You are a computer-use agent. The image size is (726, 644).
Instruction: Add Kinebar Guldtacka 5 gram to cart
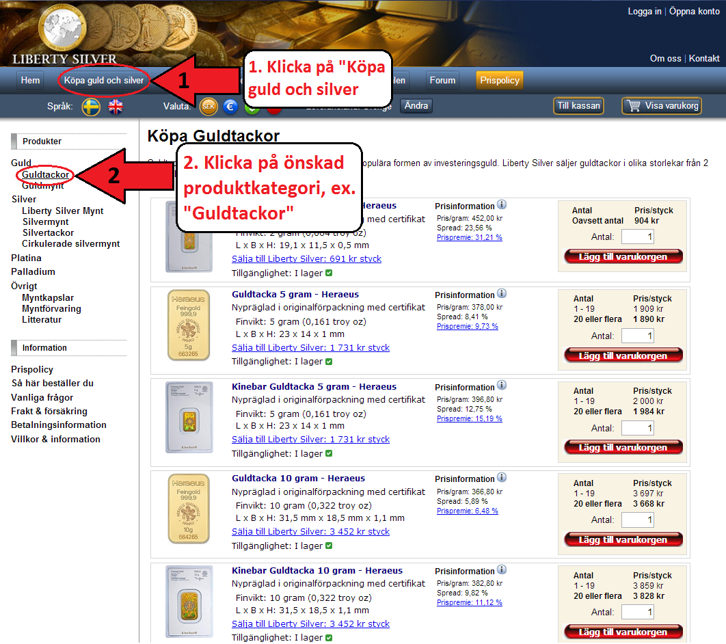pyautogui.click(x=623, y=447)
